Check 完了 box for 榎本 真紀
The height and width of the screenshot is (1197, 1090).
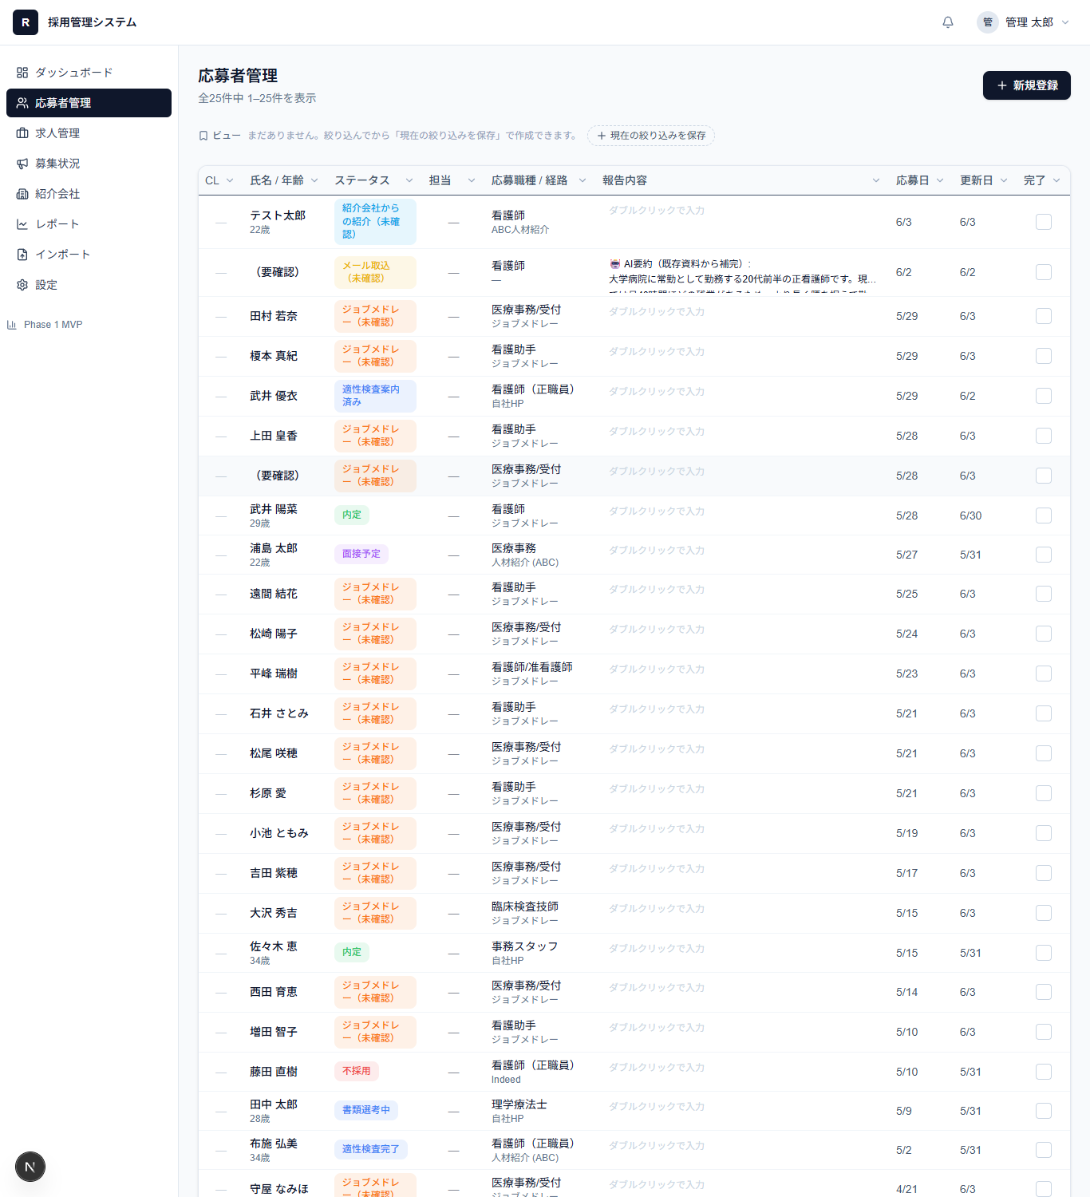(1044, 356)
